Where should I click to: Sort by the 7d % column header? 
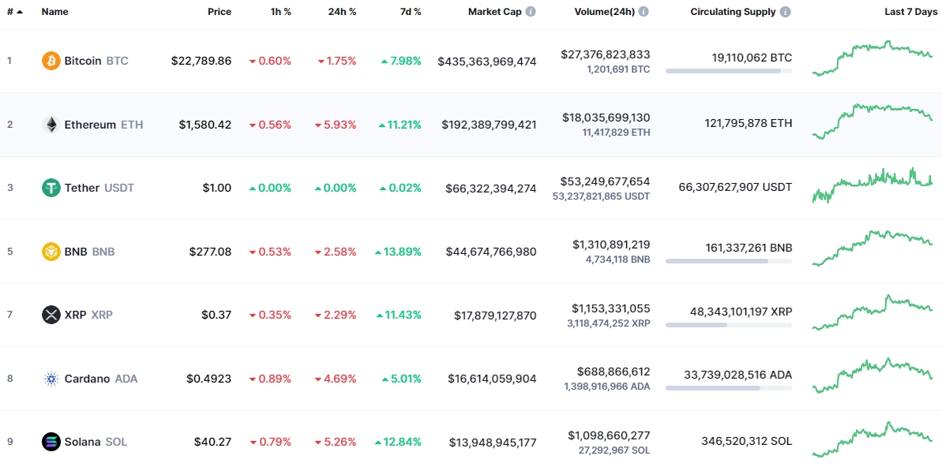[411, 11]
